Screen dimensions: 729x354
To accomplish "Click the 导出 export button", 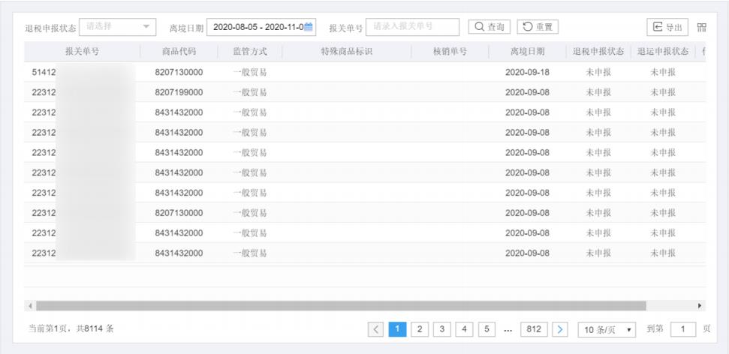I will 667,28.
